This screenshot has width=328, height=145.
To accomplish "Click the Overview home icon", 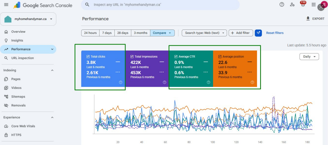I will 6,32.
